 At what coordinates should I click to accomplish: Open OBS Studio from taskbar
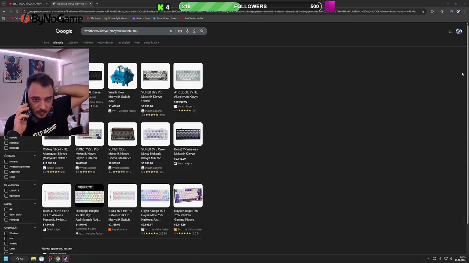tap(49, 259)
